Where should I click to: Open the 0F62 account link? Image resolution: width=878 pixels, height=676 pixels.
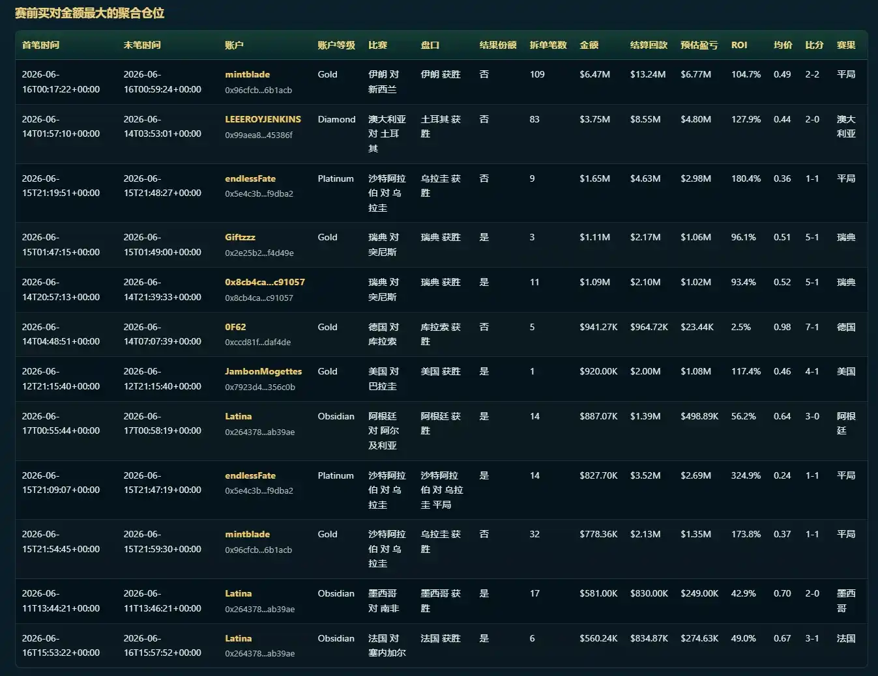[x=235, y=327]
